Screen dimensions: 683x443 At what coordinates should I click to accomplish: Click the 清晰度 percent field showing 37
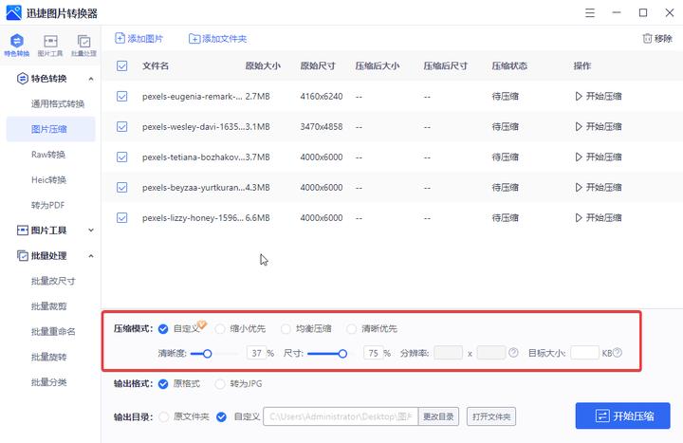click(x=256, y=353)
